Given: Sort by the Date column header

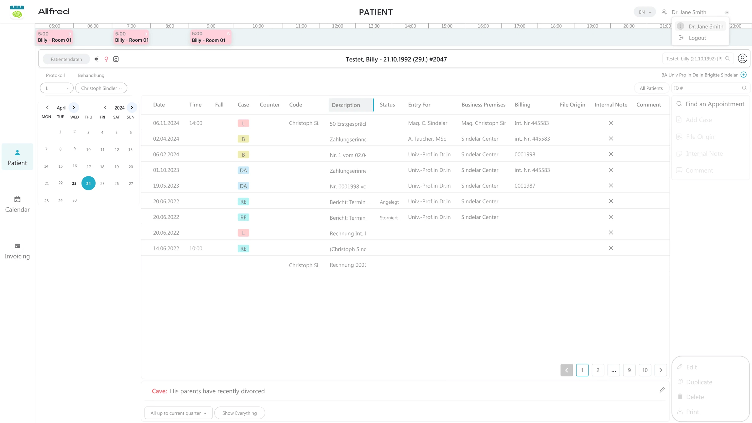Looking at the screenshot, I should coord(159,105).
